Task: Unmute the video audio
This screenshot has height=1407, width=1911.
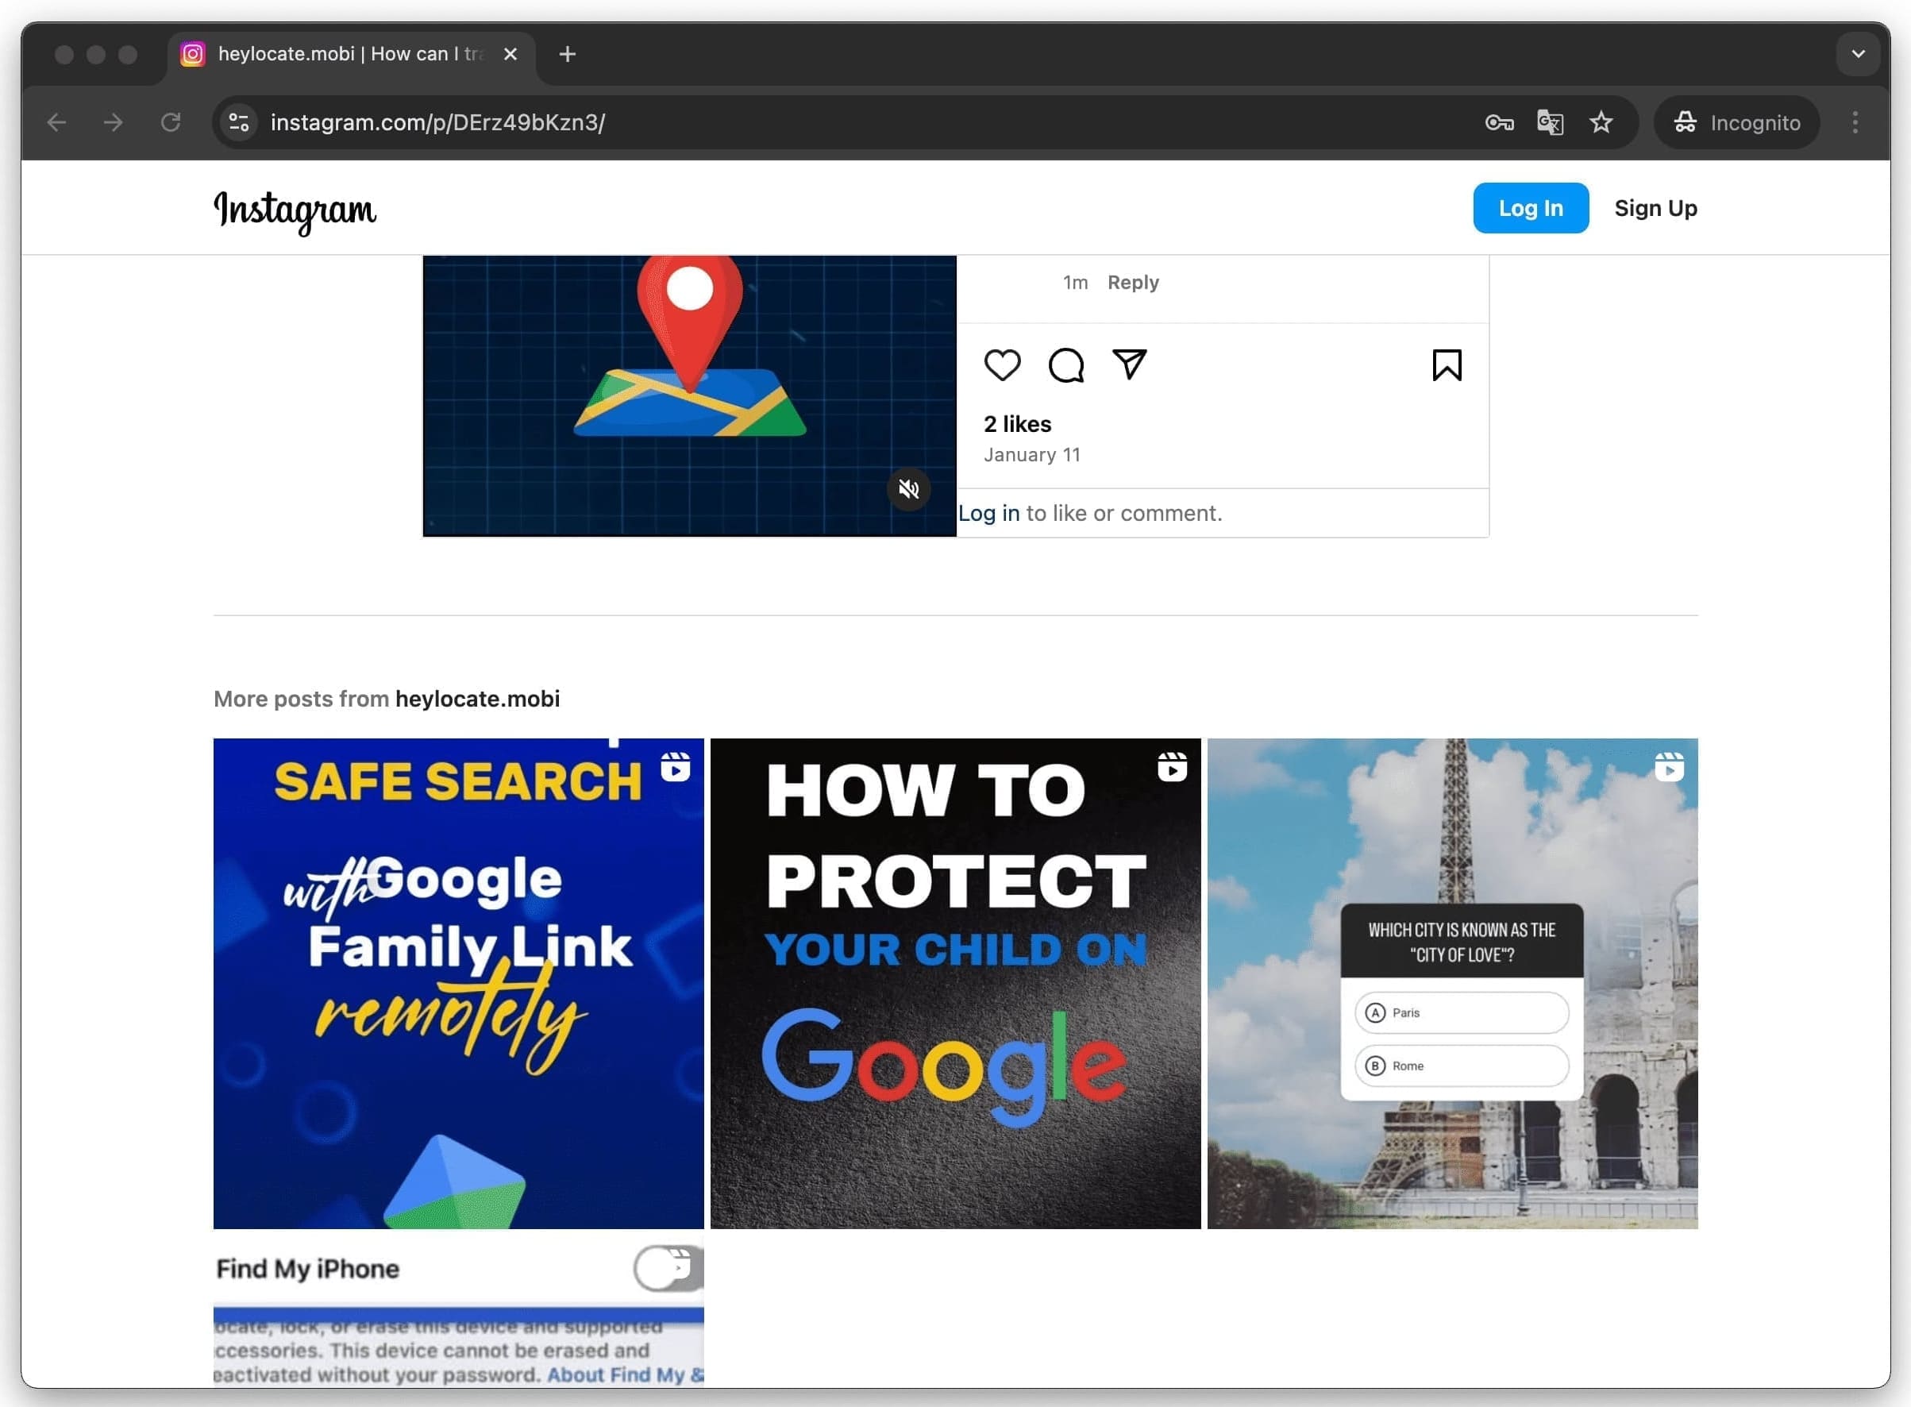Action: 909,489
